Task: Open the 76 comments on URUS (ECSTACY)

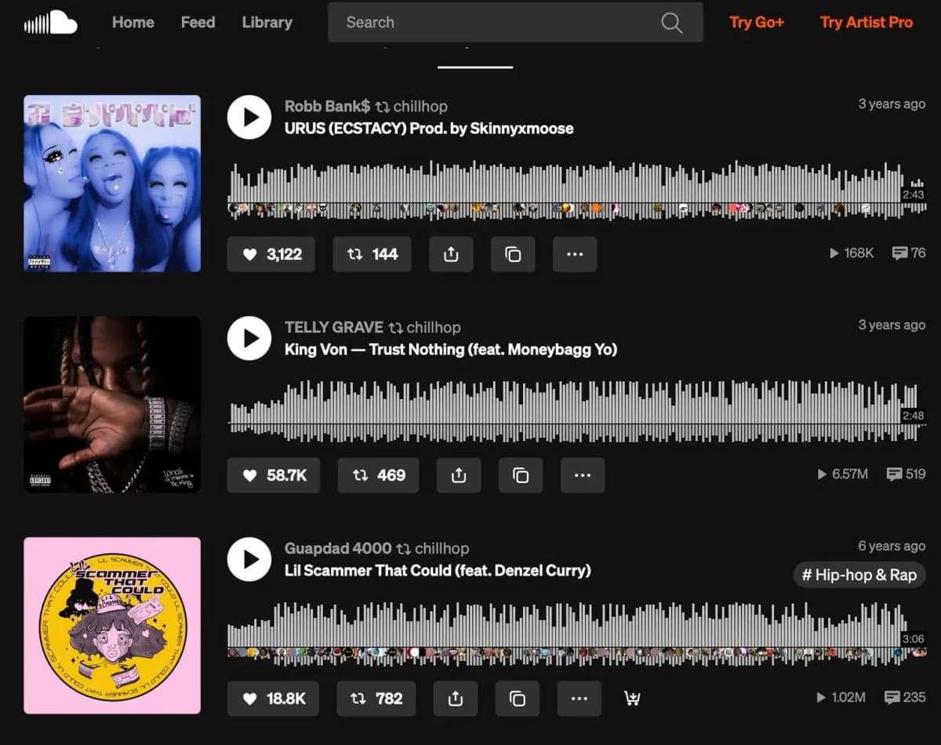Action: (909, 253)
